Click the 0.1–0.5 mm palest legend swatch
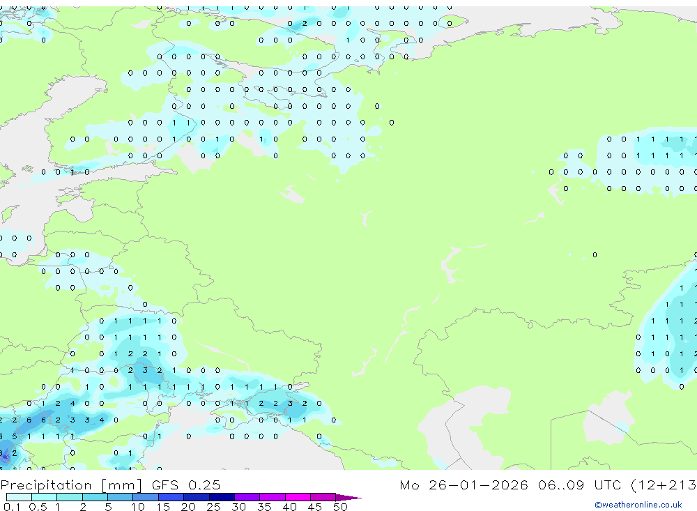Image resolution: width=697 pixels, height=511 pixels. pyautogui.click(x=19, y=497)
